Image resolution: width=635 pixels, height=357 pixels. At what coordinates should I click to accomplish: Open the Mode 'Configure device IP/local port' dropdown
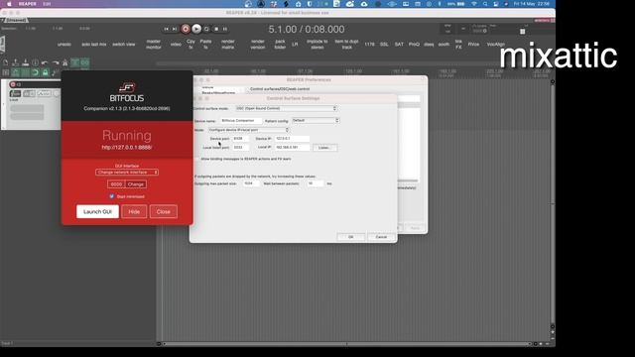coord(249,130)
